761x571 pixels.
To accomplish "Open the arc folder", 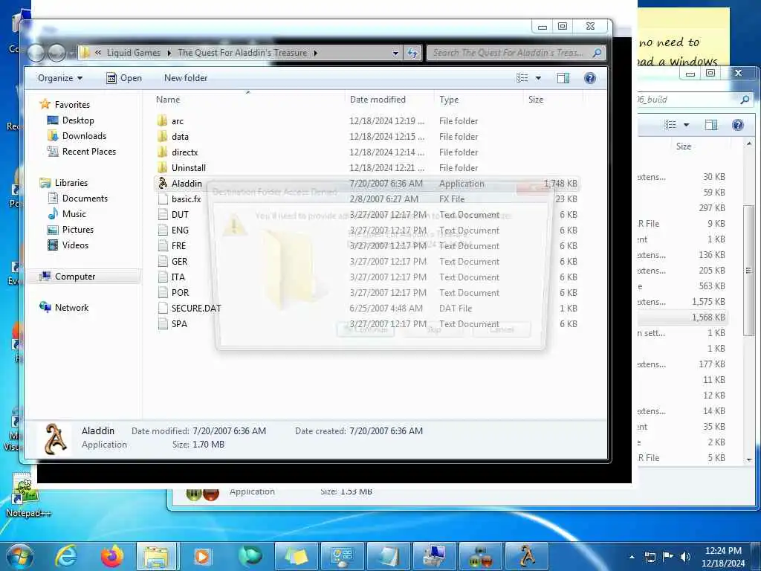I will pyautogui.click(x=177, y=121).
